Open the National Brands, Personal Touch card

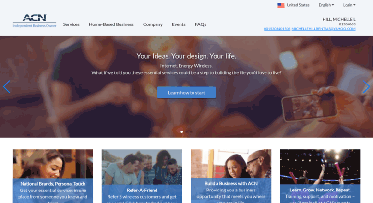pos(53,176)
